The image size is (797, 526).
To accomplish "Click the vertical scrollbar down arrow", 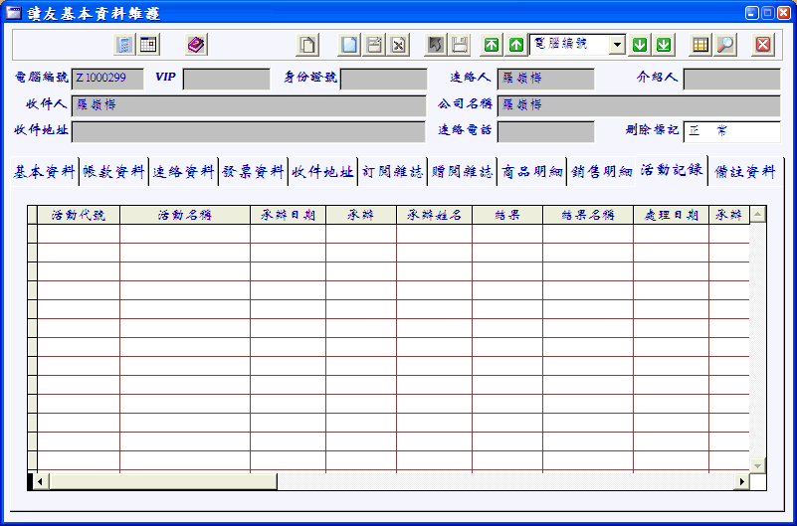I will click(x=757, y=465).
